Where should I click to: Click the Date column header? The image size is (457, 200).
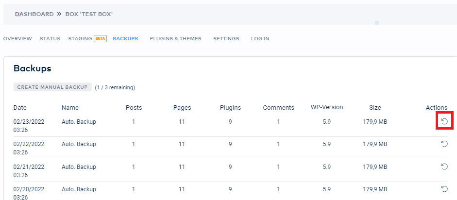pos(20,108)
